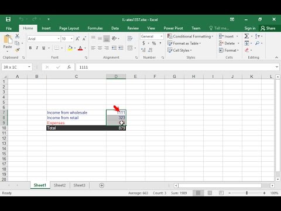The height and width of the screenshot is (211, 281).
Task: Open the Sort & Filter tool
Action: point(258,36)
